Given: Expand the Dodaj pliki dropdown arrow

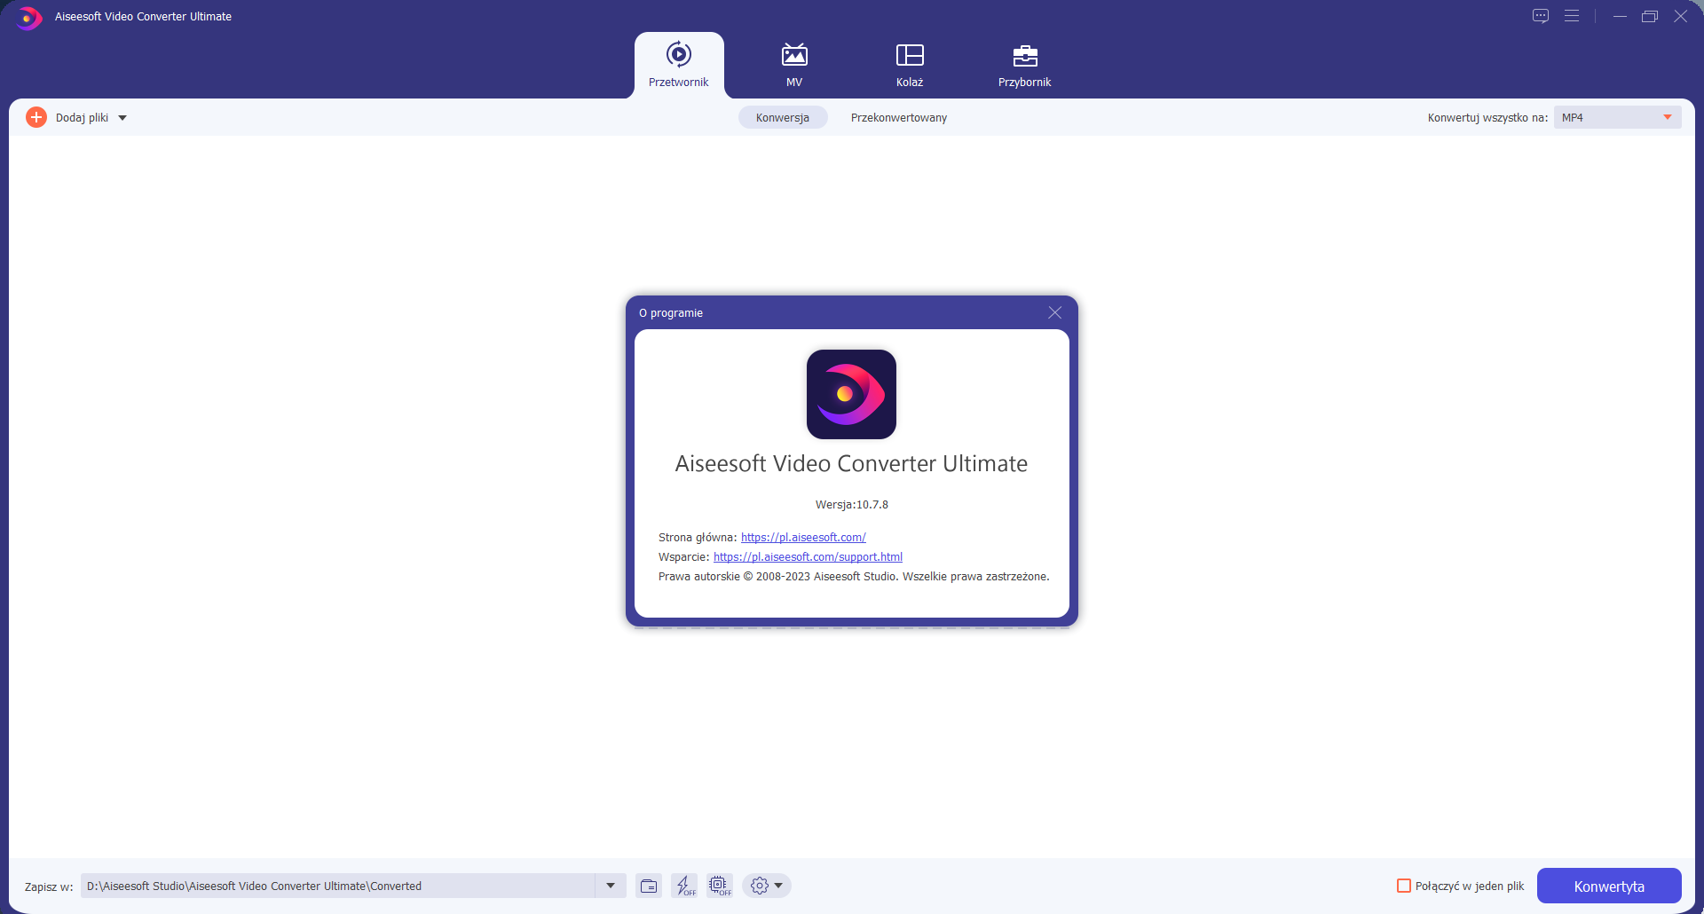Looking at the screenshot, I should click(x=122, y=118).
